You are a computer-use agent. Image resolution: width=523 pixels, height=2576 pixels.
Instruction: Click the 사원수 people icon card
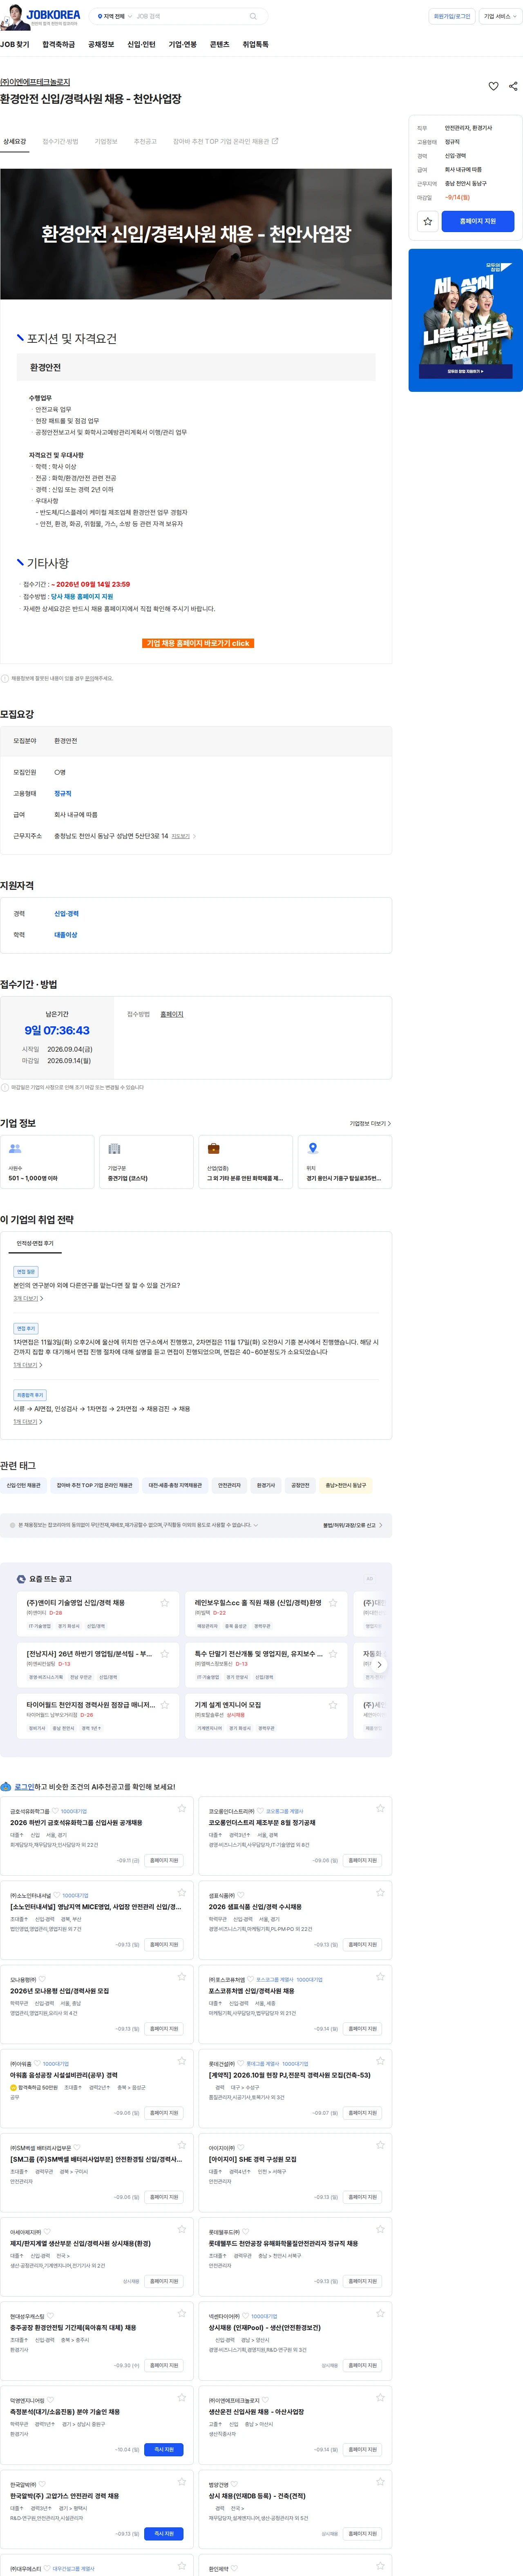tap(47, 1162)
